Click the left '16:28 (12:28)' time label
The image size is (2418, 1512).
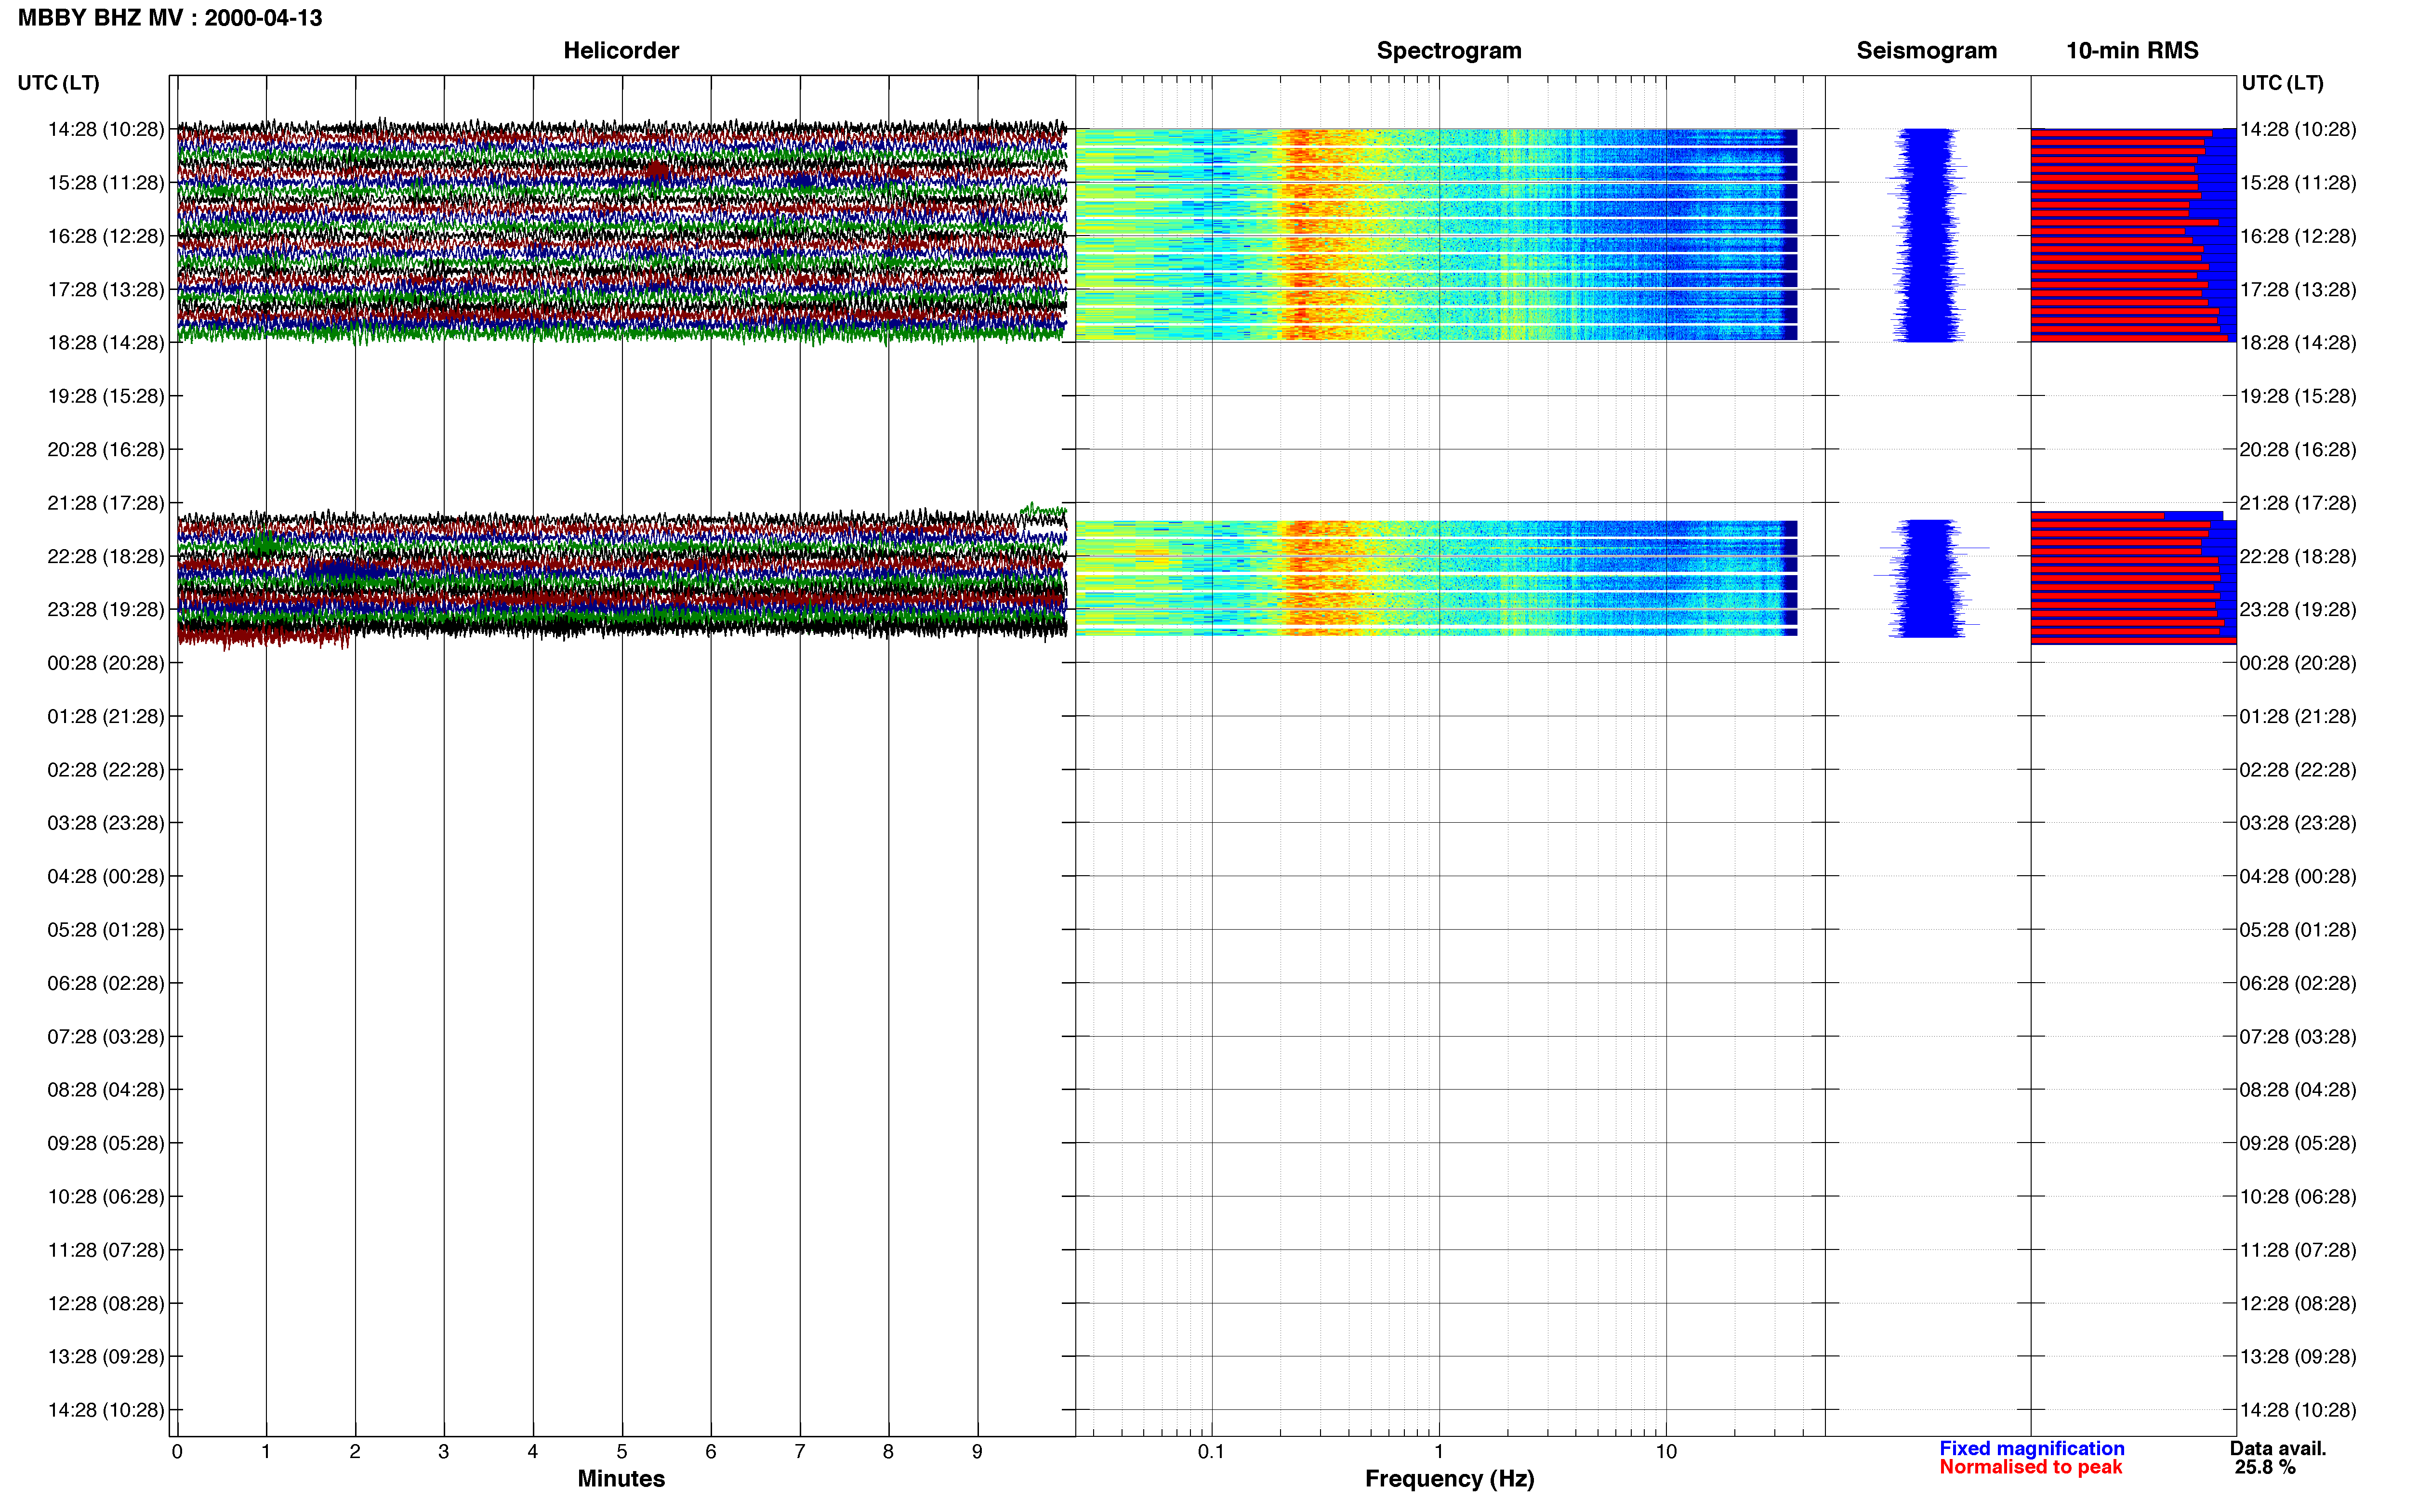105,236
